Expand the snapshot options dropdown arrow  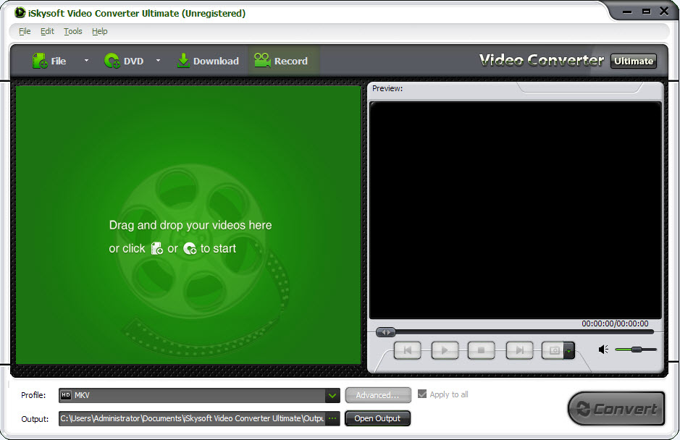click(569, 350)
